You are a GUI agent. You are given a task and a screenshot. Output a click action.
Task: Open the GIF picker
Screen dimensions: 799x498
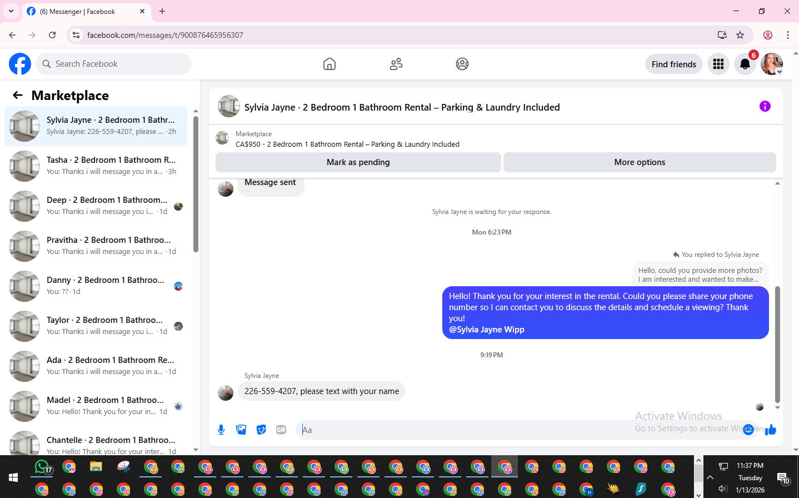(281, 430)
